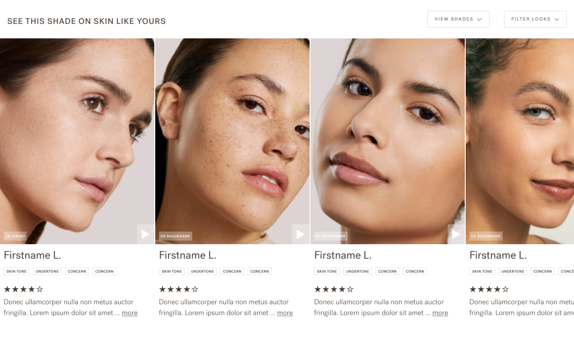Click the star rating under third card
Screen dimensions: 574x339
coord(334,289)
